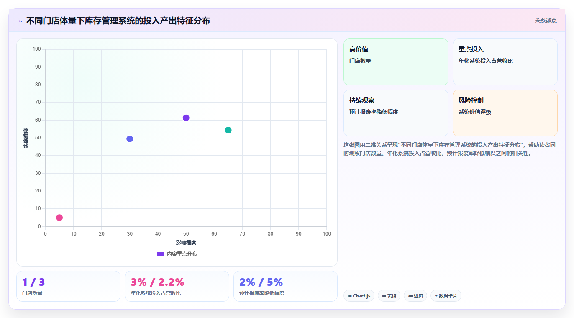The height and width of the screenshot is (318, 574).
Task: Open the 重点投入 card
Action: pos(505,62)
